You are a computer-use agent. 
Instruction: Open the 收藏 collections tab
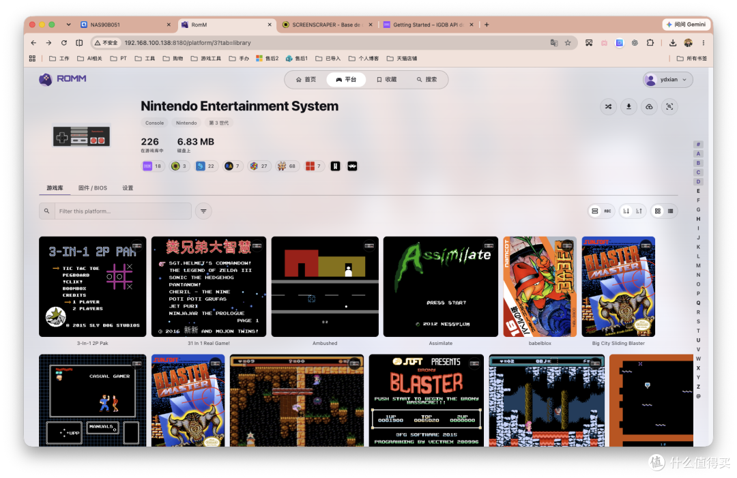coord(386,80)
